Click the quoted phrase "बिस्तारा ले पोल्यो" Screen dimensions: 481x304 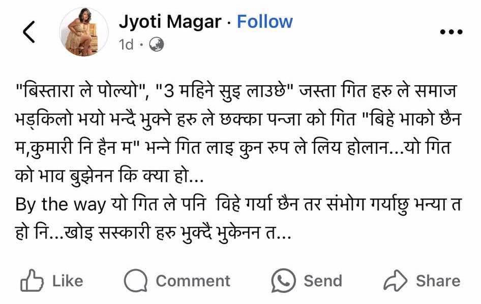(x=80, y=91)
